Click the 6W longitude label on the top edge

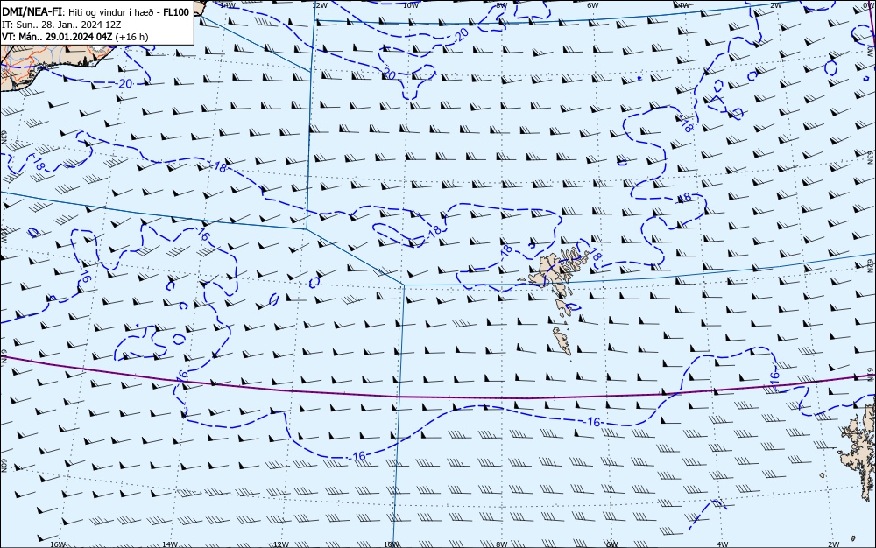(593, 5)
